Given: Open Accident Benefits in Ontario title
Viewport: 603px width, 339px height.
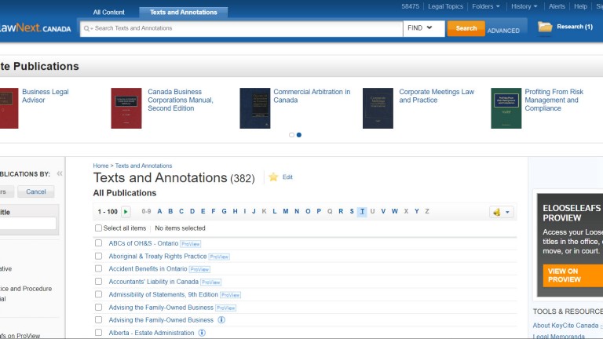Looking at the screenshot, I should [148, 268].
